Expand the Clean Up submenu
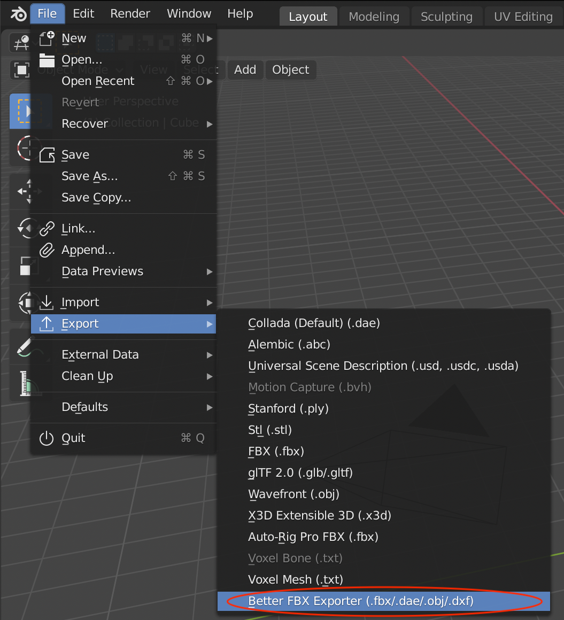This screenshot has height=620, width=564. (x=124, y=376)
